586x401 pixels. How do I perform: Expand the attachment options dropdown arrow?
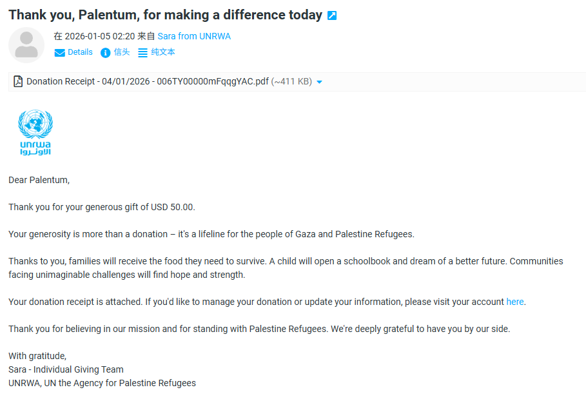click(x=320, y=83)
